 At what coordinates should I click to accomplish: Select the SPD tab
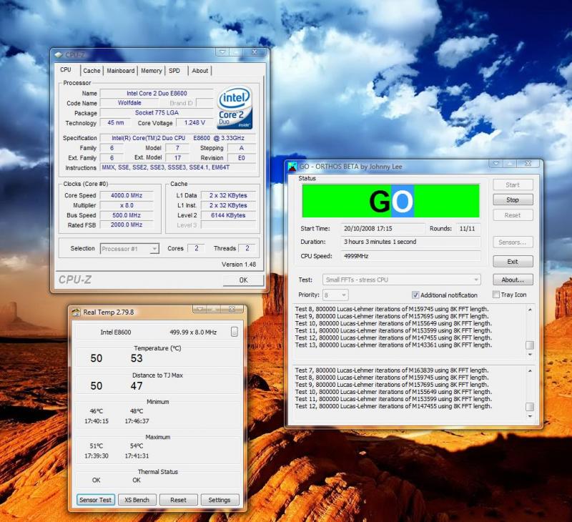174,70
